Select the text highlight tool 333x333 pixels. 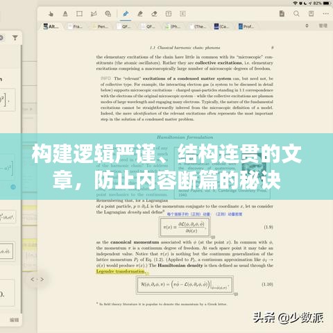65,14
